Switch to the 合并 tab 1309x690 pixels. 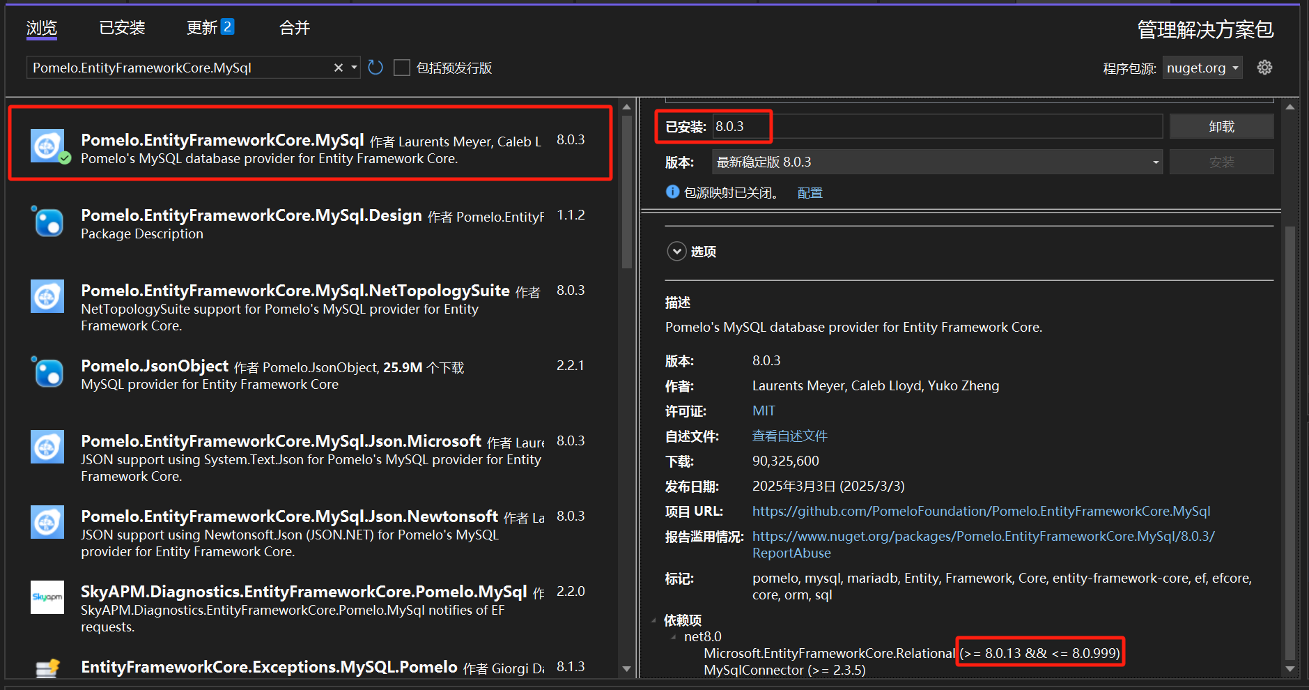click(x=295, y=28)
